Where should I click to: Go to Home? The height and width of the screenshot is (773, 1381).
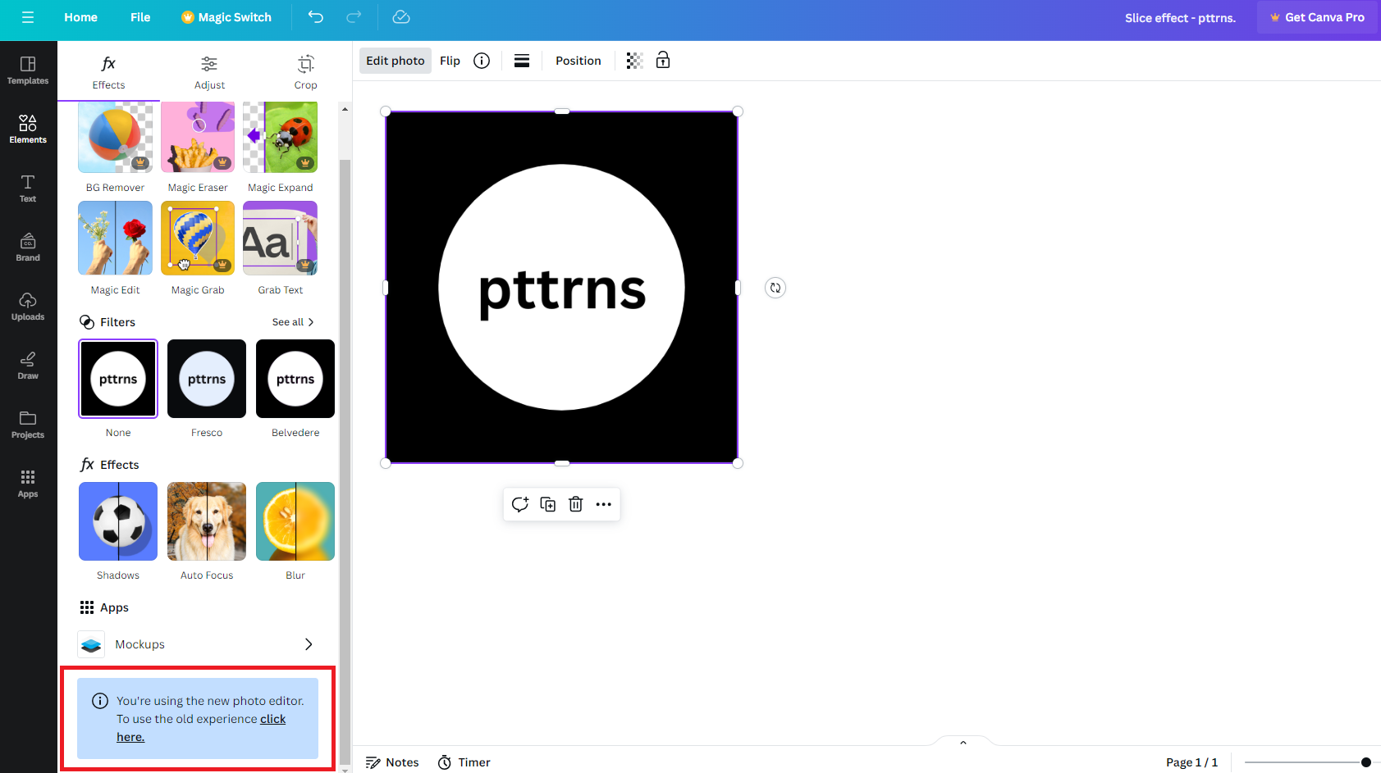tap(81, 17)
